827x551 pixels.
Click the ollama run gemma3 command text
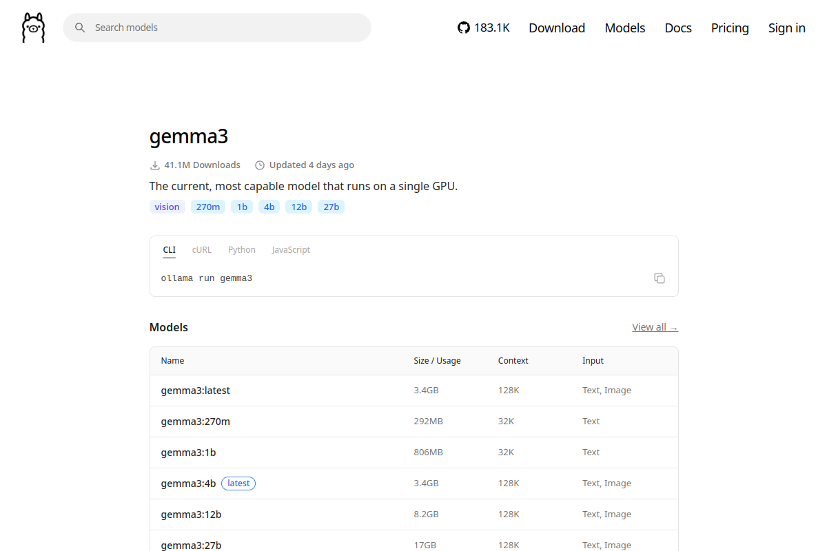[207, 278]
